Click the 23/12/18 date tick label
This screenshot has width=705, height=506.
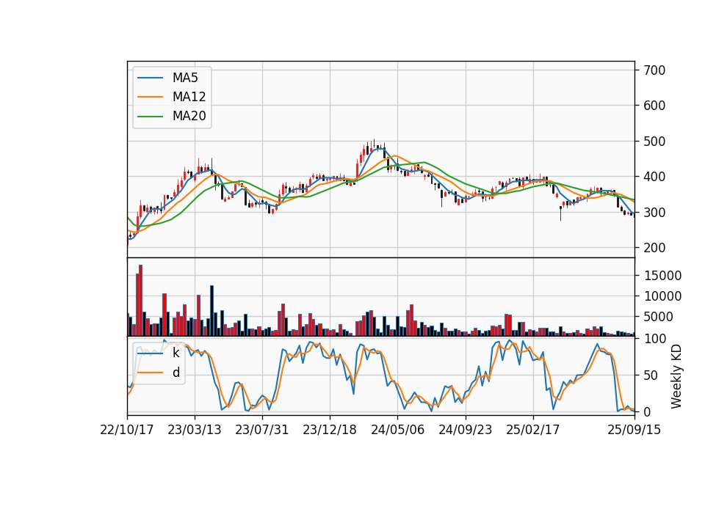330,430
